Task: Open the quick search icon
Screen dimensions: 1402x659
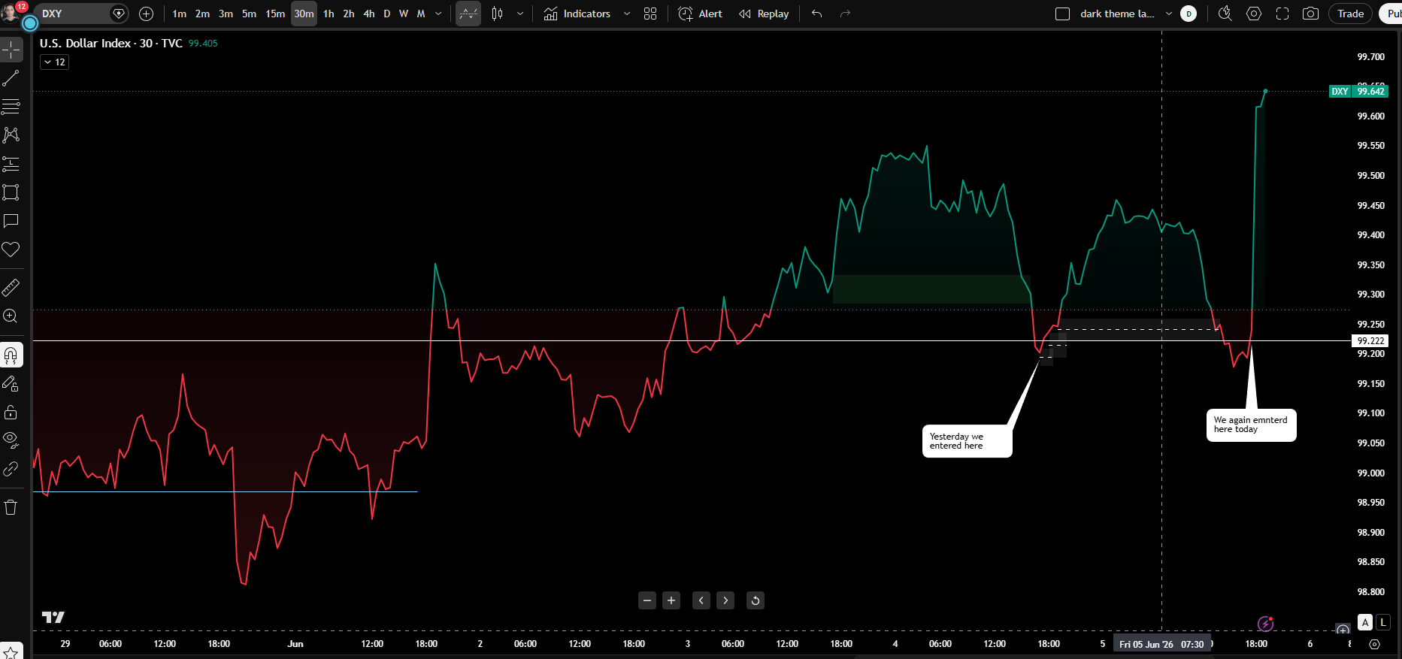Action: tap(1225, 14)
